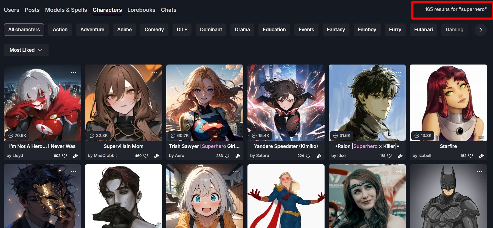Toggle the Fantasy category filter
Viewport: 493px width, 228px height.
(x=336, y=30)
